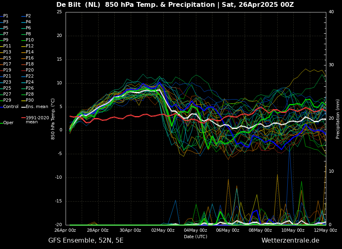Click the 30 precipitation axis tick
This screenshot has height=249, width=342.
click(x=331, y=65)
